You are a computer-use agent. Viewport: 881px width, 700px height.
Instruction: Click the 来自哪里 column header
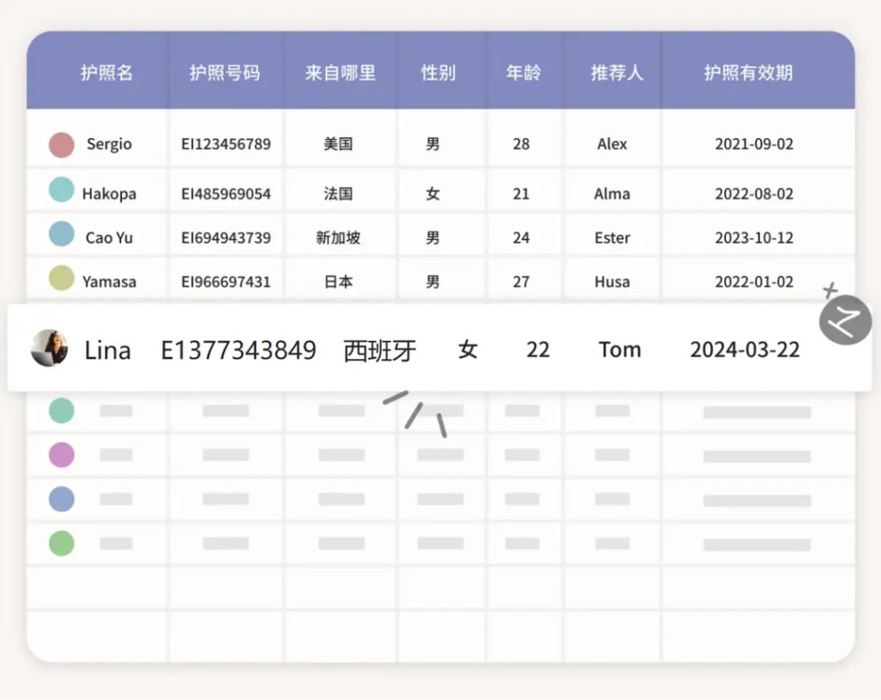(340, 72)
